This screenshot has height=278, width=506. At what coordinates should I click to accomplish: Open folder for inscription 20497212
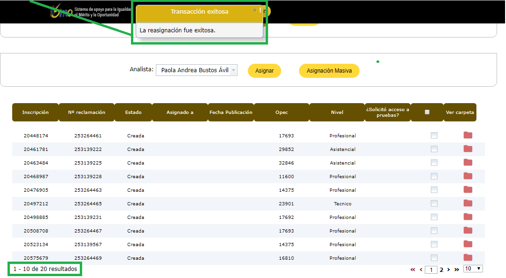pos(468,203)
